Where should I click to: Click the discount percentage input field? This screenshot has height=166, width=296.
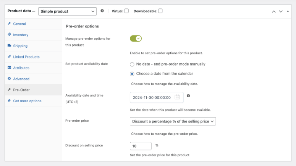(141, 146)
